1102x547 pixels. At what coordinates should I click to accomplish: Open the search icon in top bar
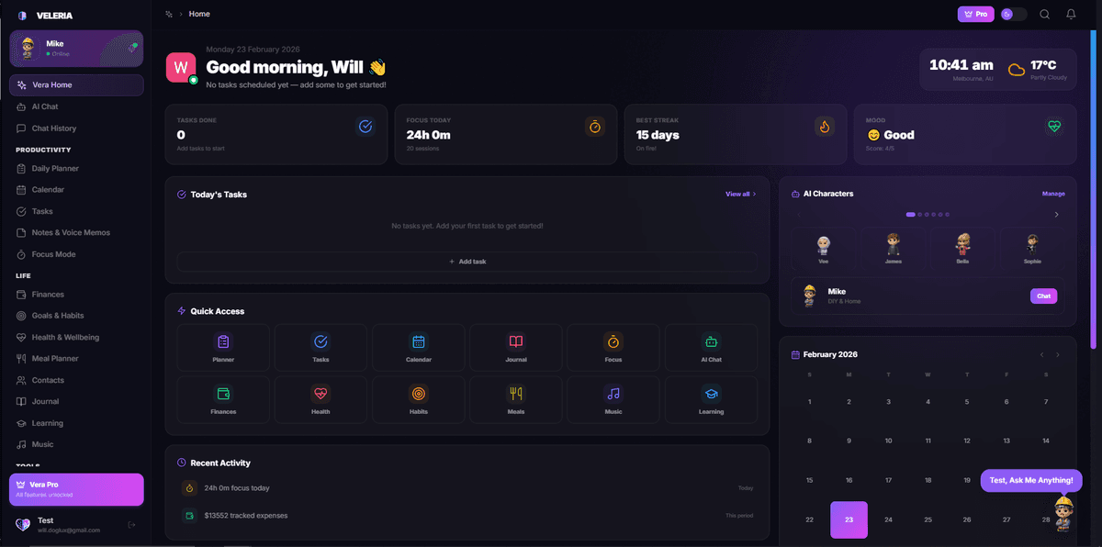(x=1044, y=14)
